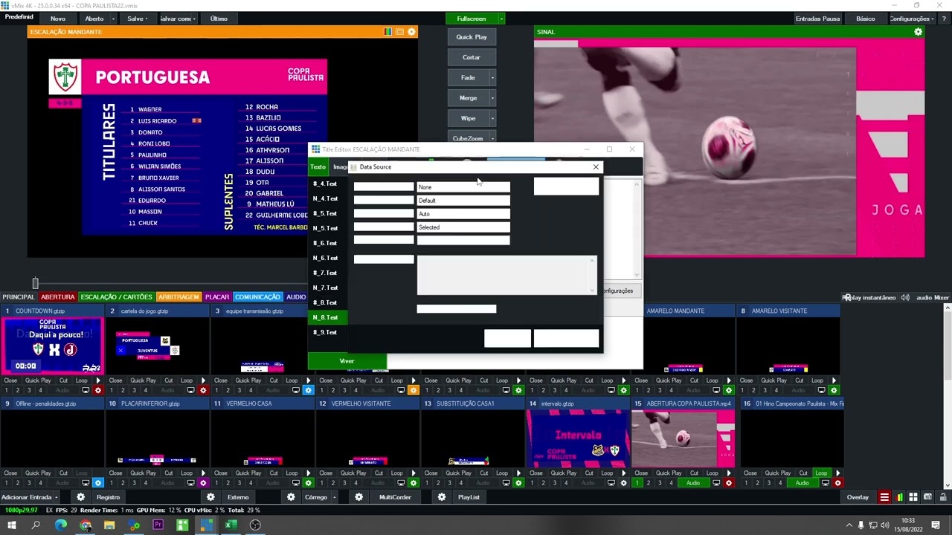Click the red list view icon
The width and height of the screenshot is (952, 535).
point(884,497)
